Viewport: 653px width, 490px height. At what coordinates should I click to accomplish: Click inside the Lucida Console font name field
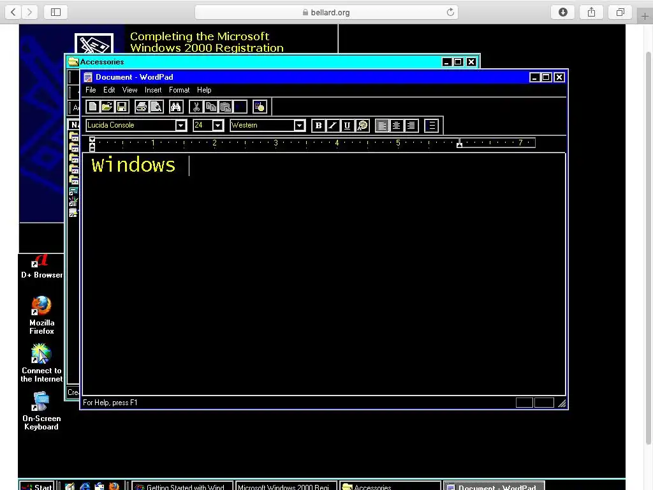click(x=131, y=126)
